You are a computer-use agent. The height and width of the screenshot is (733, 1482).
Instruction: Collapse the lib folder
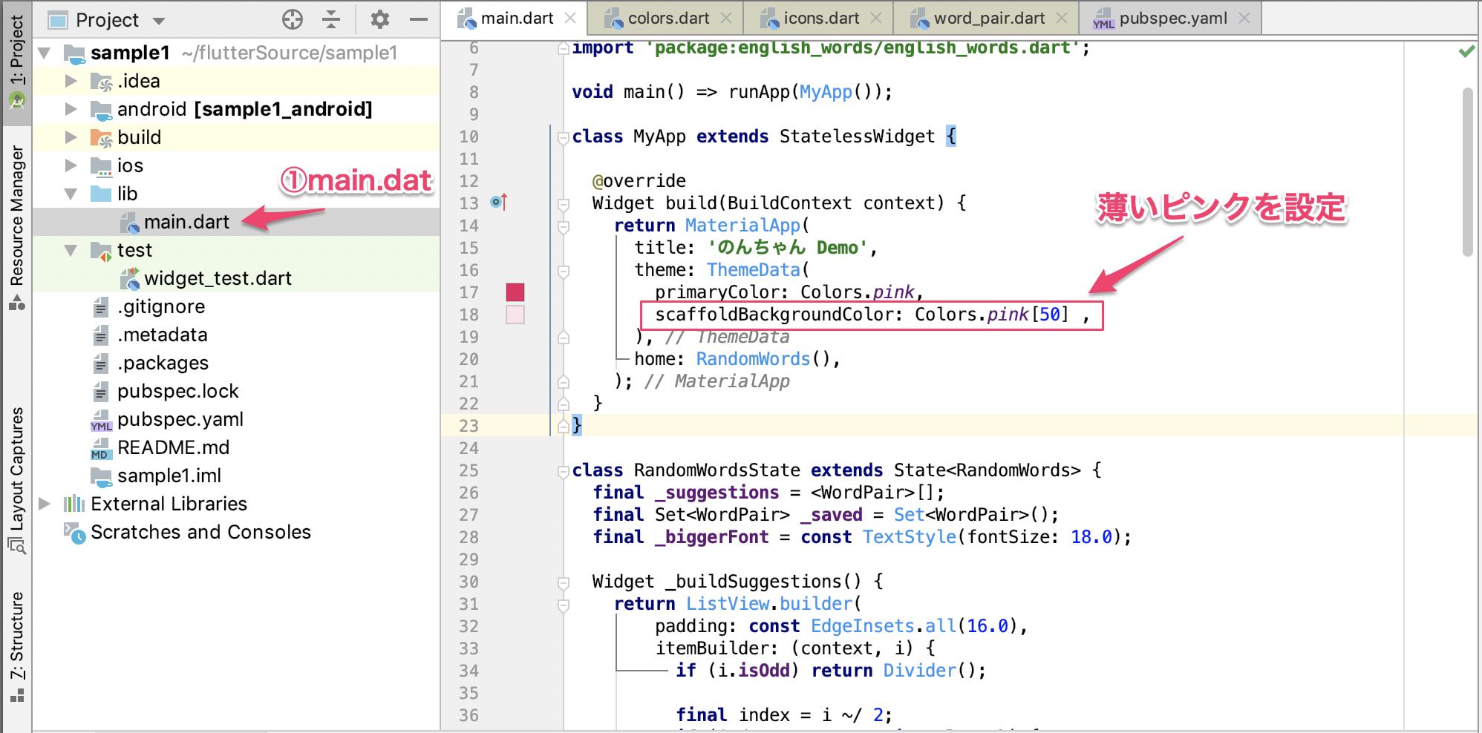71,194
